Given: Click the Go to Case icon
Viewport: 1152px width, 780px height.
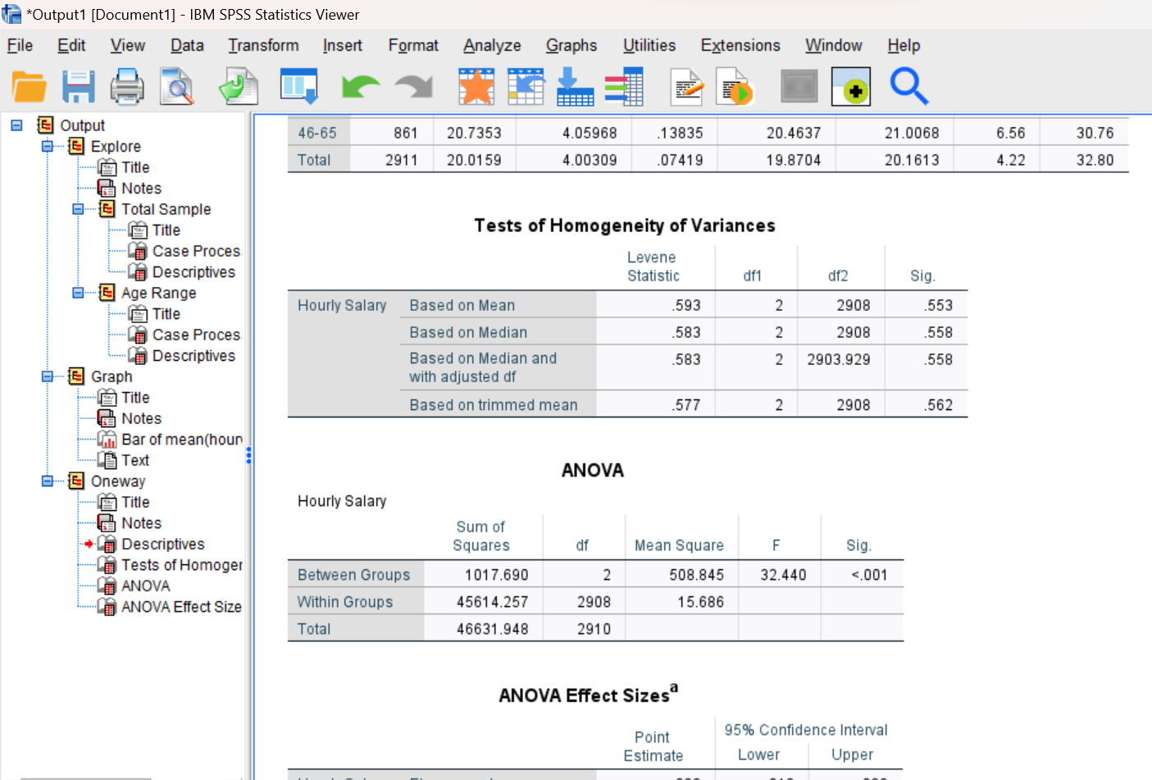Looking at the screenshot, I should 526,86.
